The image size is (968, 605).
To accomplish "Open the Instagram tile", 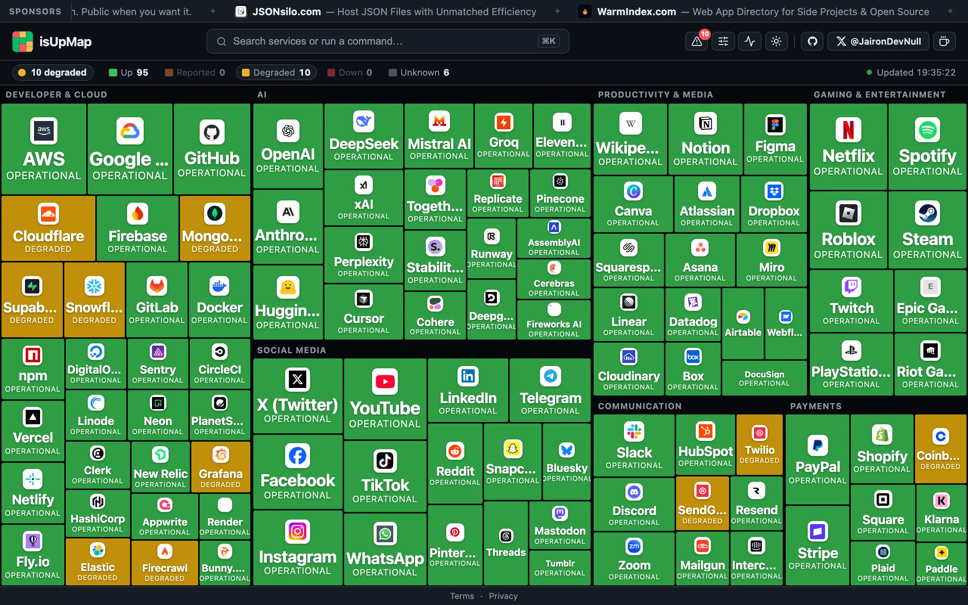I will 298,548.
